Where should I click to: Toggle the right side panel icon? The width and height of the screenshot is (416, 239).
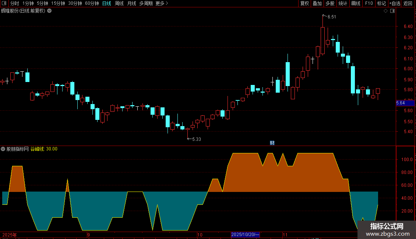coord(392,11)
